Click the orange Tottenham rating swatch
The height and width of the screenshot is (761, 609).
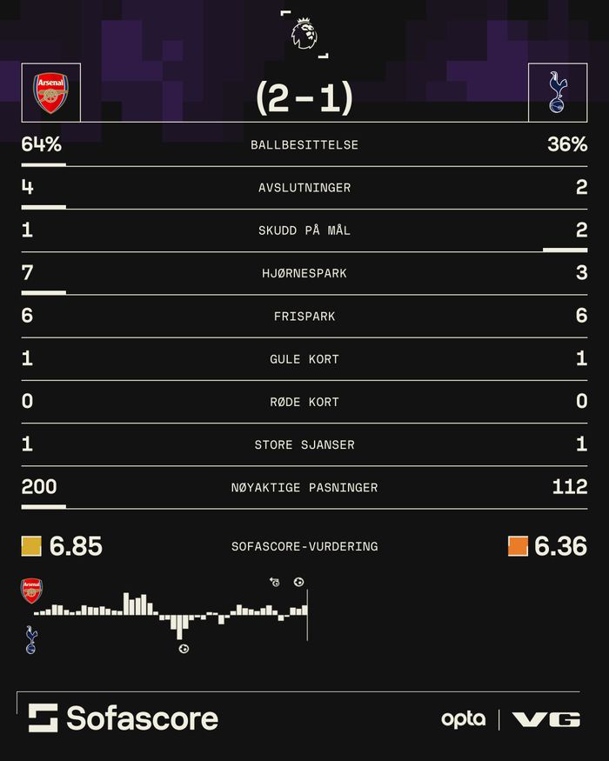pos(518,546)
